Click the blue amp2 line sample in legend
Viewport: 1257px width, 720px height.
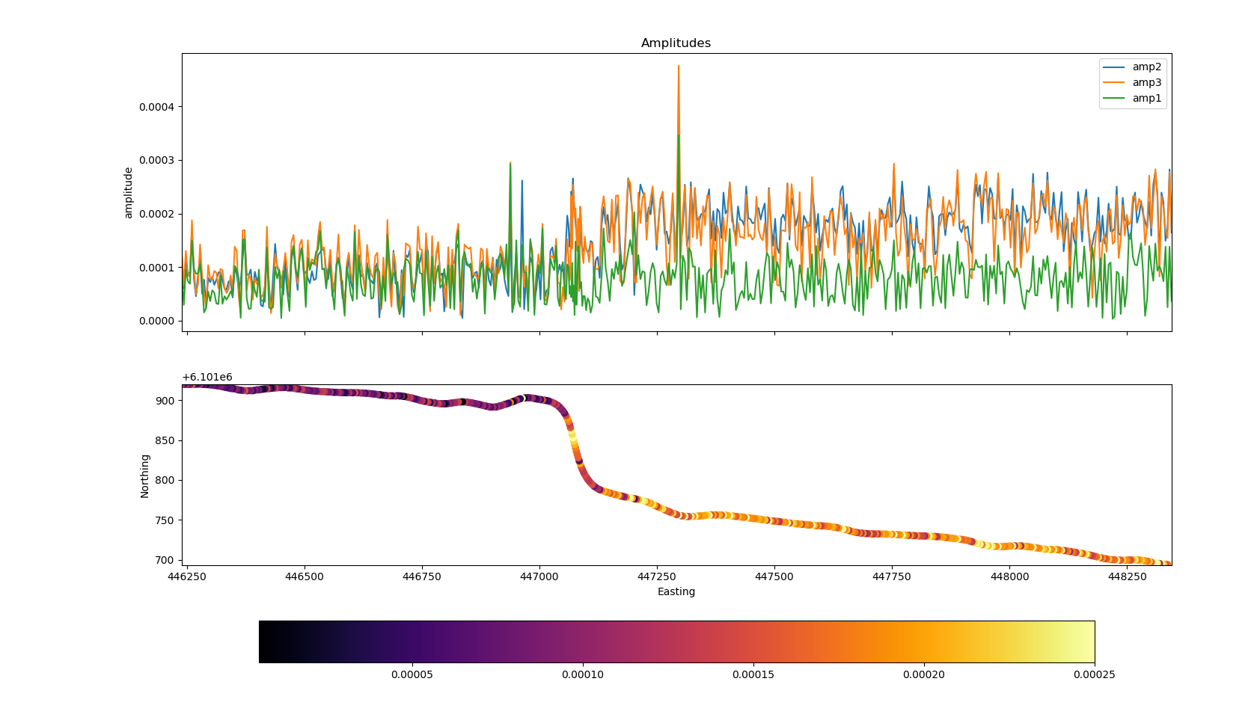1114,67
